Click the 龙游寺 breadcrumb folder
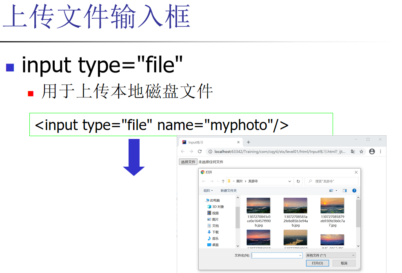The height and width of the screenshot is (273, 402). [x=253, y=181]
